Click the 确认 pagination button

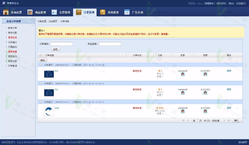[x=236, y=120]
